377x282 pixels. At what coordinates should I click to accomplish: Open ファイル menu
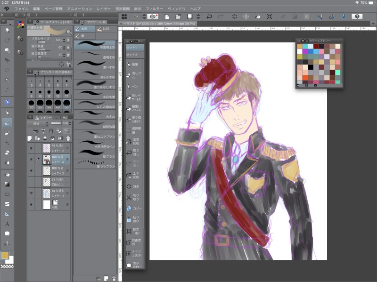tap(21, 8)
